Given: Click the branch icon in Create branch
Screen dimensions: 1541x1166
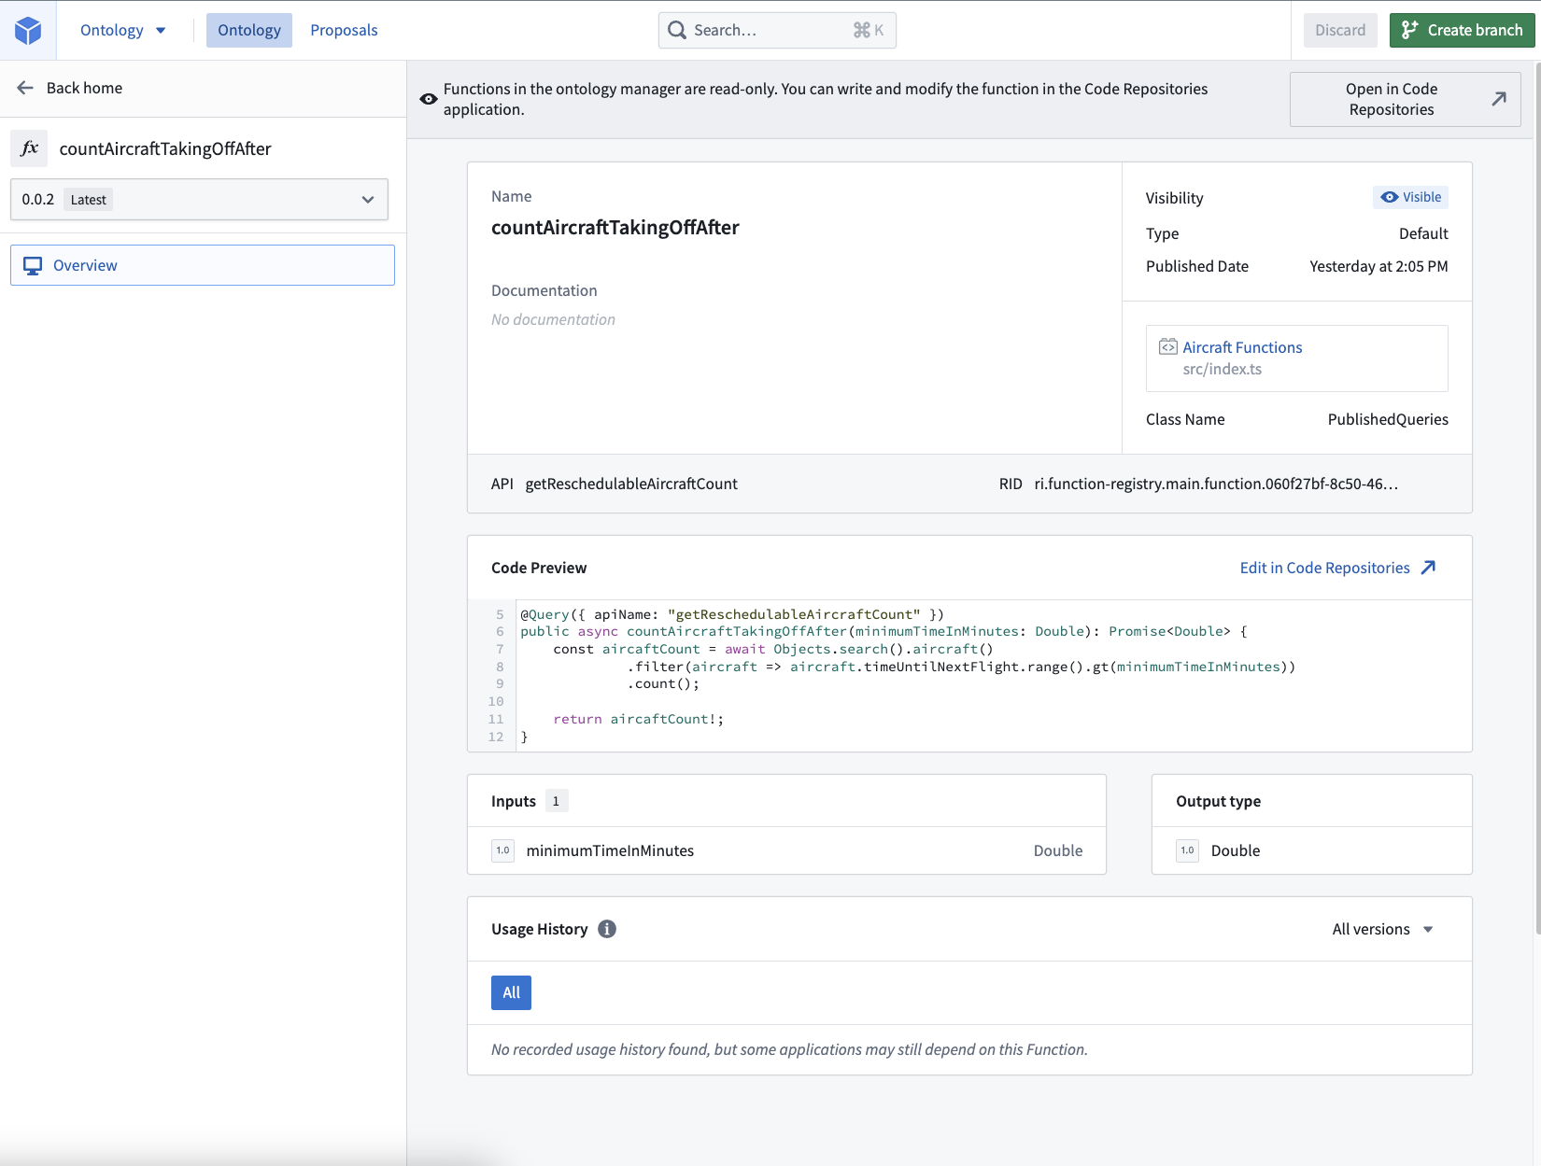Looking at the screenshot, I should point(1410,30).
